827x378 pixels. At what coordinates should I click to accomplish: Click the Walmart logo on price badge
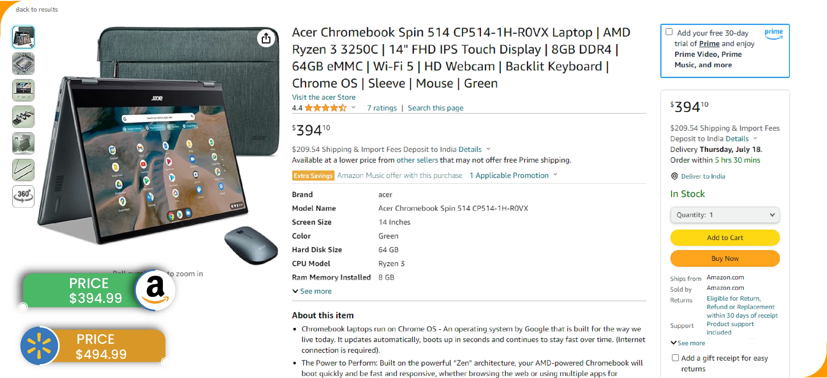point(39,346)
